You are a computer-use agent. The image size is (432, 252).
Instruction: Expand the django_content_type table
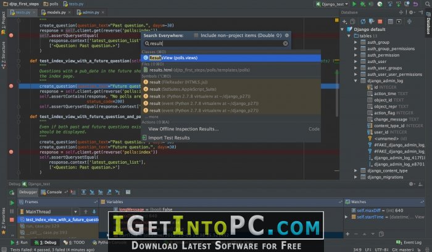pyautogui.click(x=355, y=170)
